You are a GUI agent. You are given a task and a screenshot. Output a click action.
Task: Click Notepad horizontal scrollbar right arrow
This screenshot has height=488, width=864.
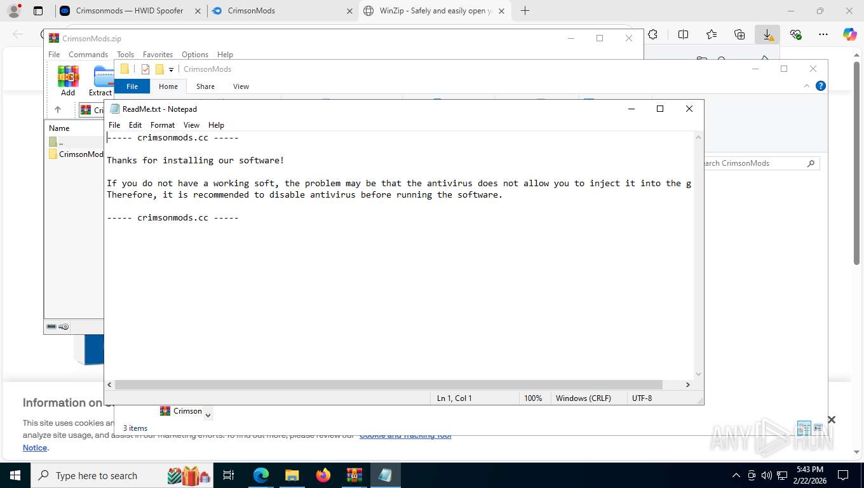[x=687, y=384]
